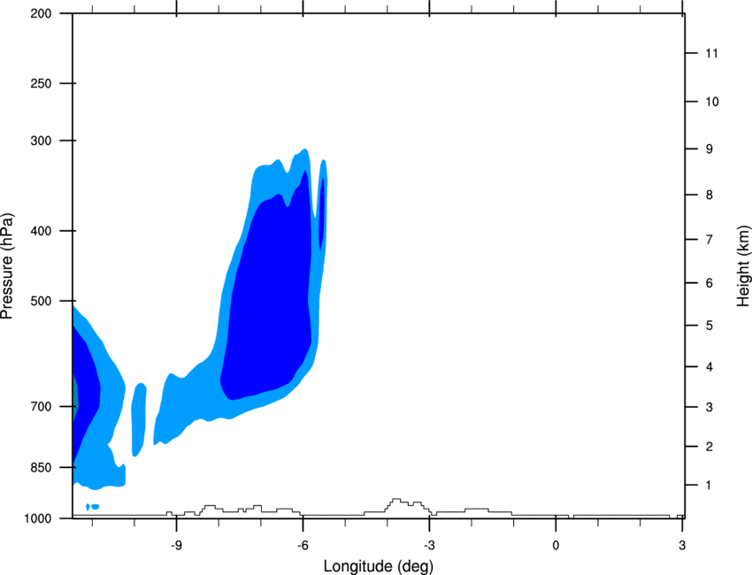The height and width of the screenshot is (575, 752).
Task: Click the 11 km height label
Action: [x=711, y=53]
